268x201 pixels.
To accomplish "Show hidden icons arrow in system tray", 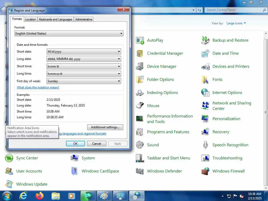I will [222, 196].
